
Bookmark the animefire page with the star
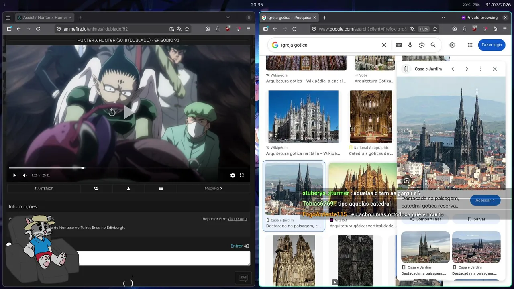point(187,29)
